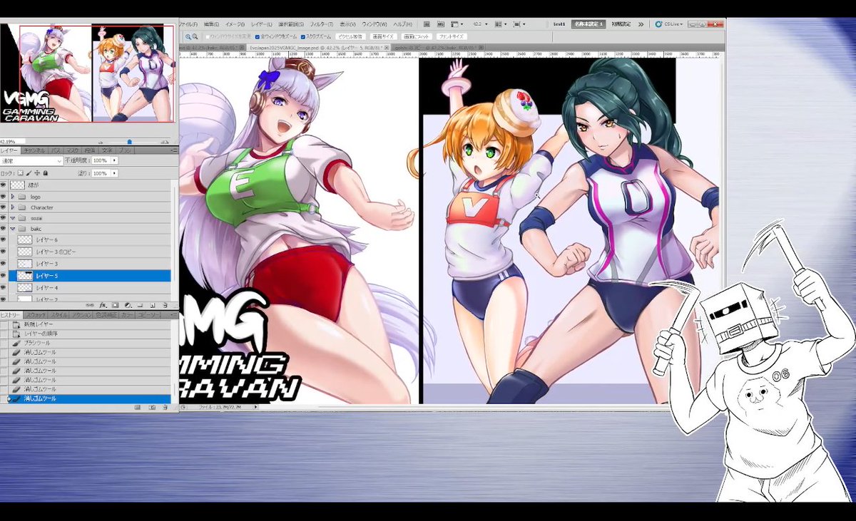
Task: Lock all padlock icon
Action: click(x=46, y=173)
